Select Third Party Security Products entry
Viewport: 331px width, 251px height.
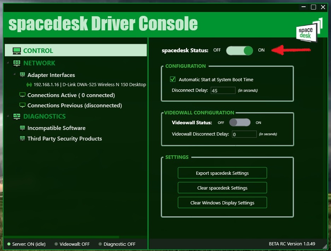[x=65, y=138]
